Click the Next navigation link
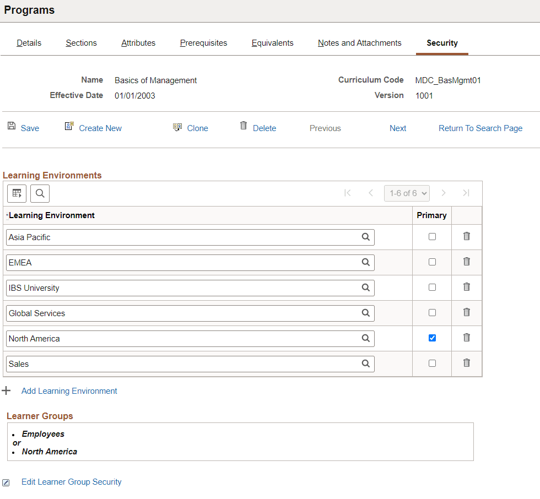Screen dimensions: 540x499 [x=398, y=128]
